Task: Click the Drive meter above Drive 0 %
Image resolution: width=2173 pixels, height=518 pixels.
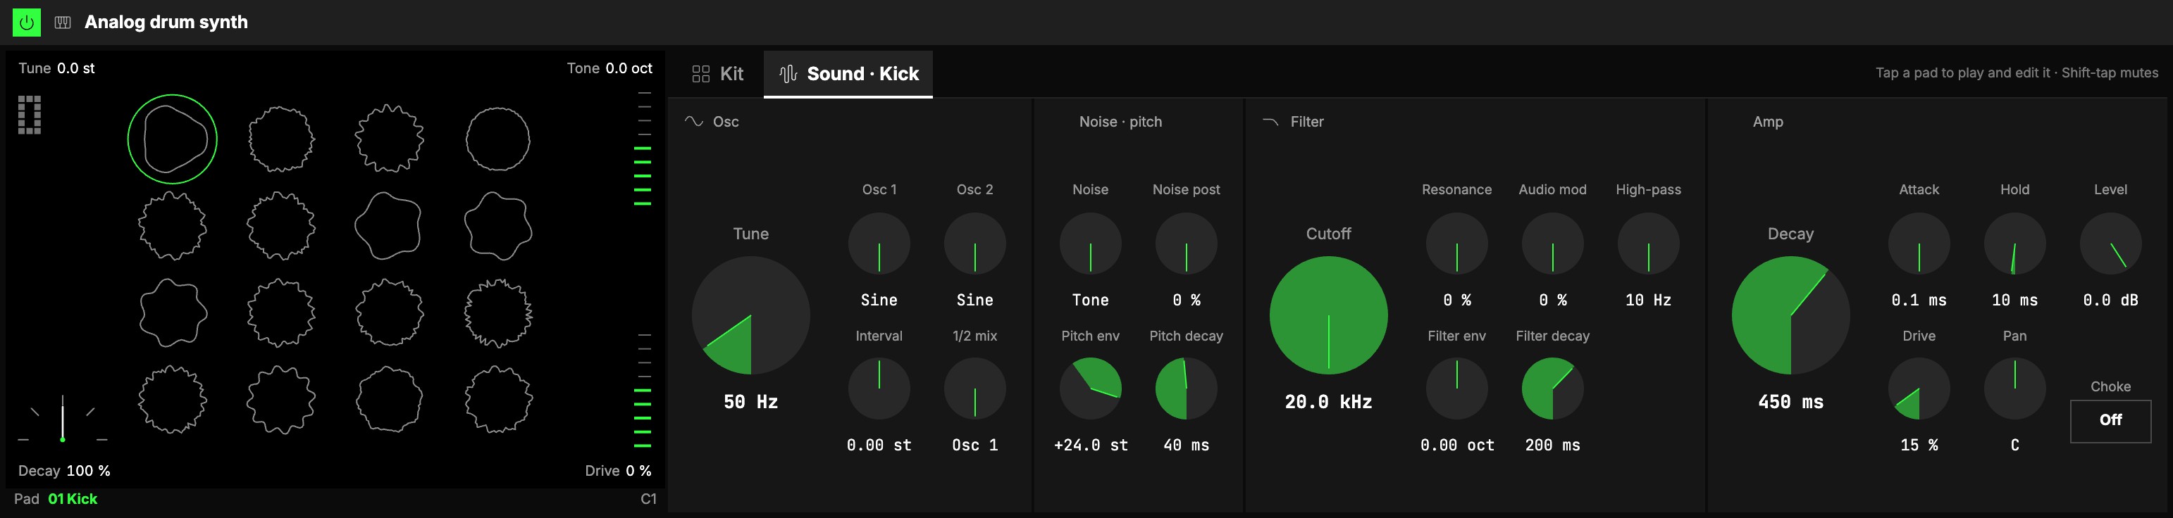Action: point(643,391)
